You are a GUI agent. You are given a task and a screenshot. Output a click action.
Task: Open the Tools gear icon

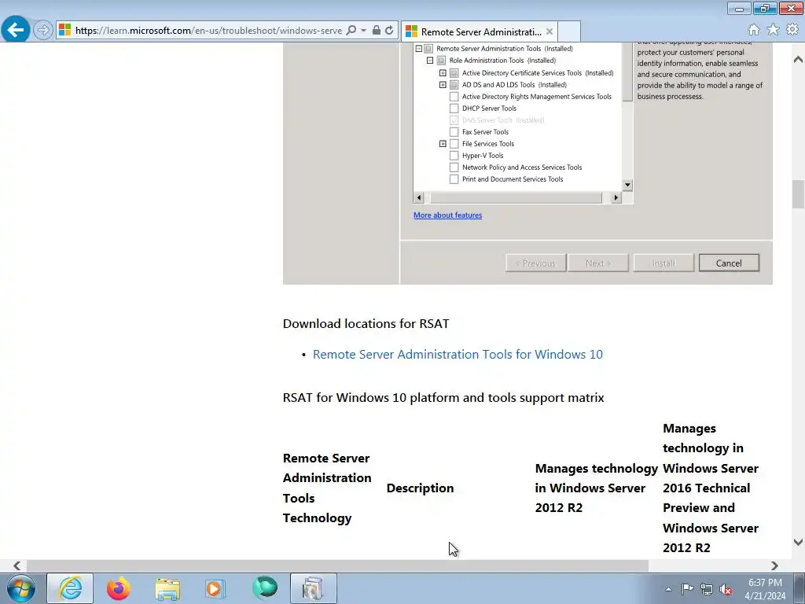792,30
